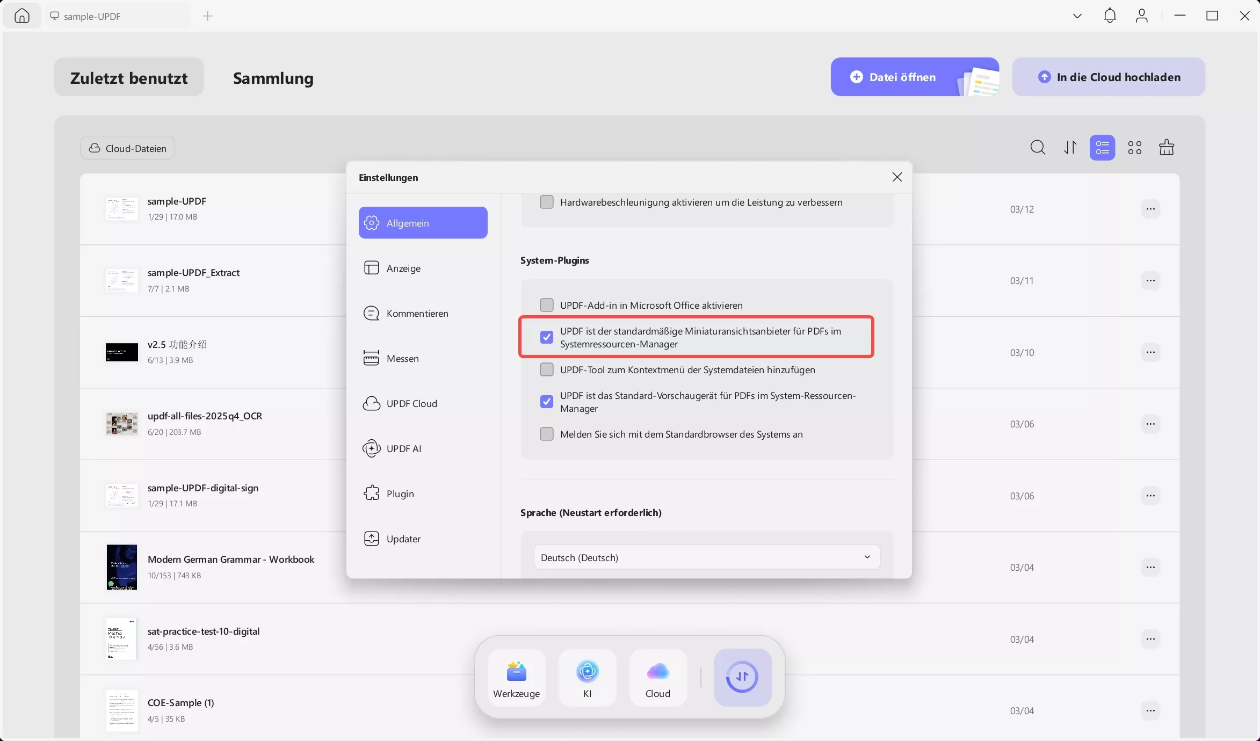Image resolution: width=1260 pixels, height=741 pixels.
Task: Open the search icon in file list toolbar
Action: (1038, 148)
